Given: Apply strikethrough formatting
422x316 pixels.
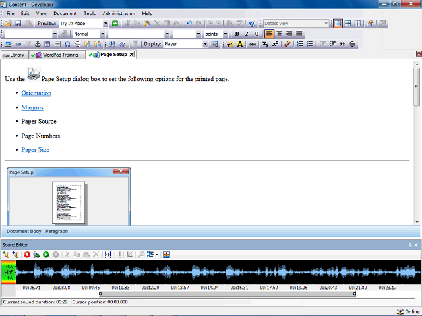Looking at the screenshot, I should tap(253, 44).
